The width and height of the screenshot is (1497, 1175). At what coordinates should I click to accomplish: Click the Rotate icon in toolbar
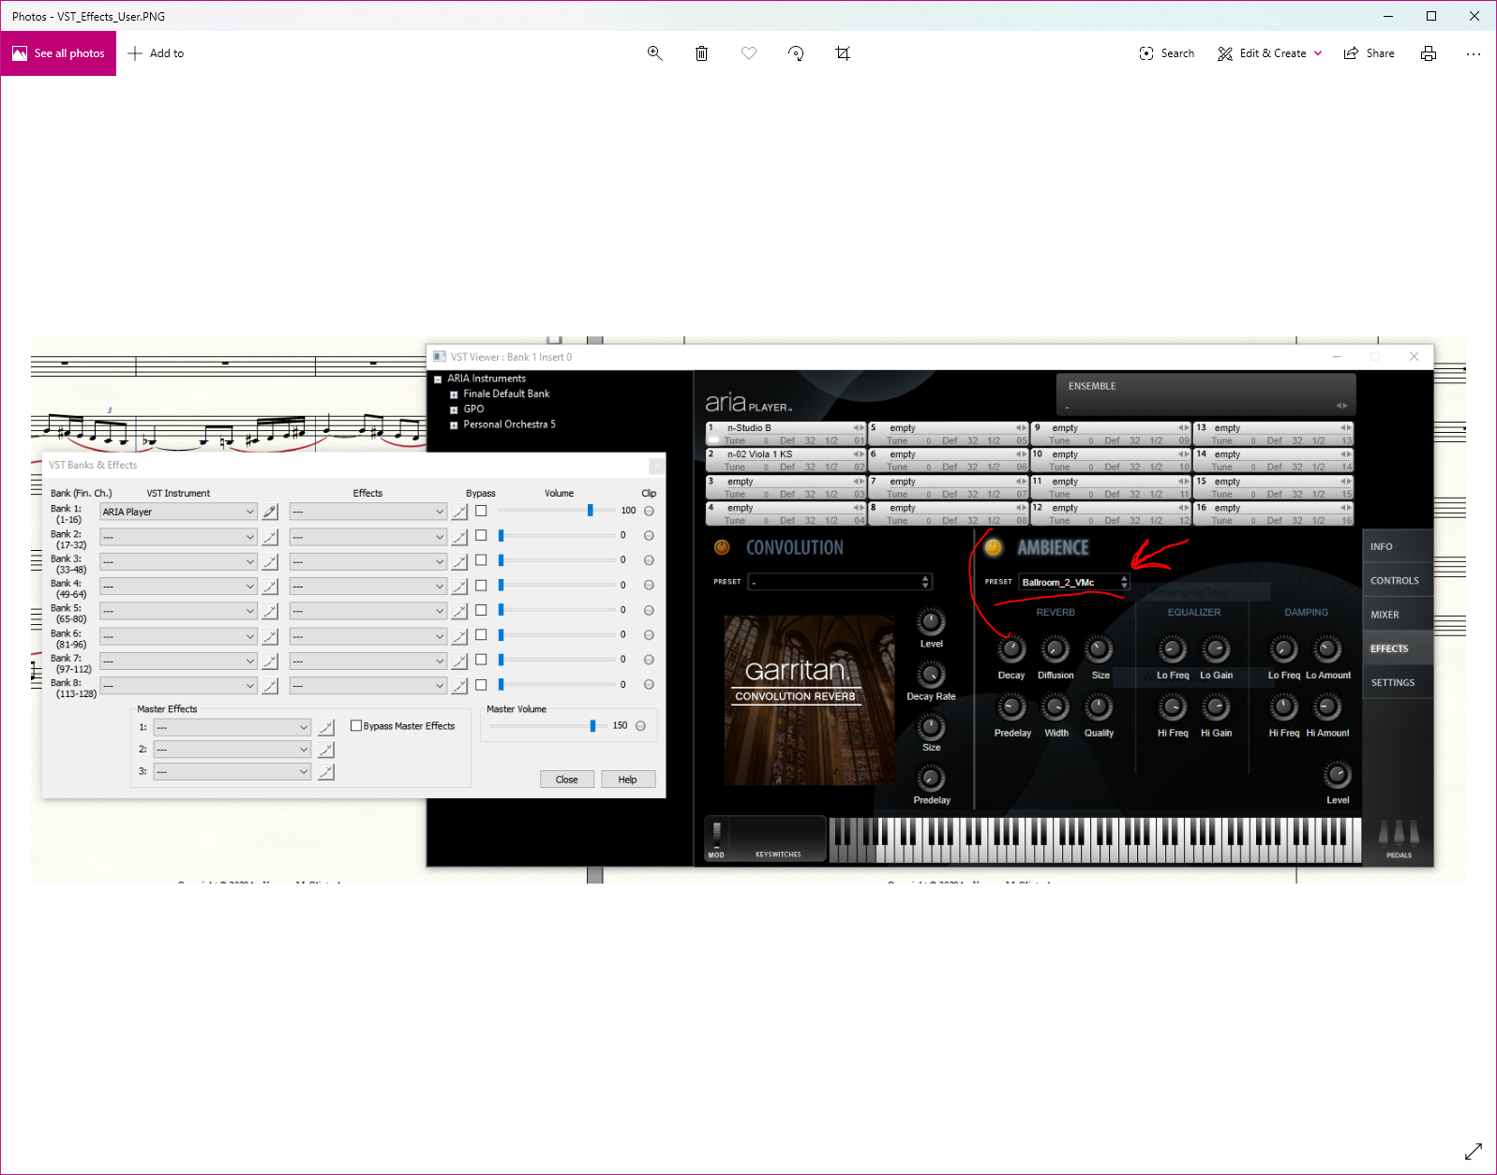pyautogui.click(x=796, y=53)
